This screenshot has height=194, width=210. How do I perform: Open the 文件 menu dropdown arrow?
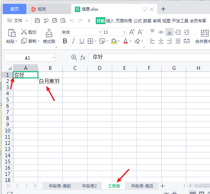pyautogui.click(x=27, y=21)
